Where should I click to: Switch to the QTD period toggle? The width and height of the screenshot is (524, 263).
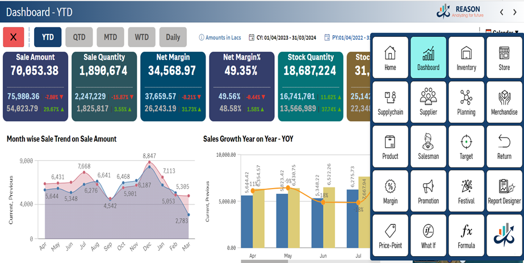point(79,37)
